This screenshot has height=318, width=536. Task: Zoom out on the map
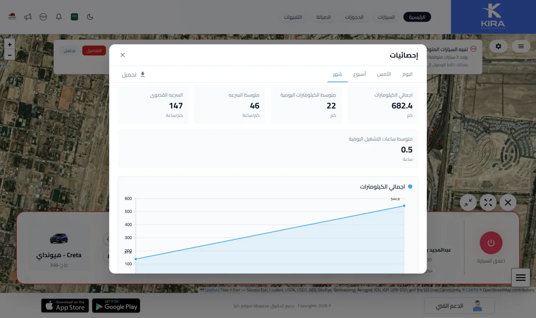click(10, 55)
